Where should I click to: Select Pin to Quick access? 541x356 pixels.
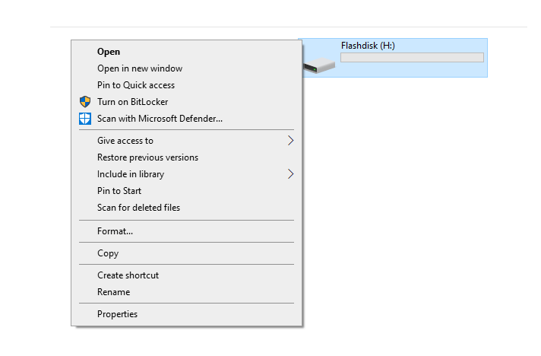coord(186,85)
